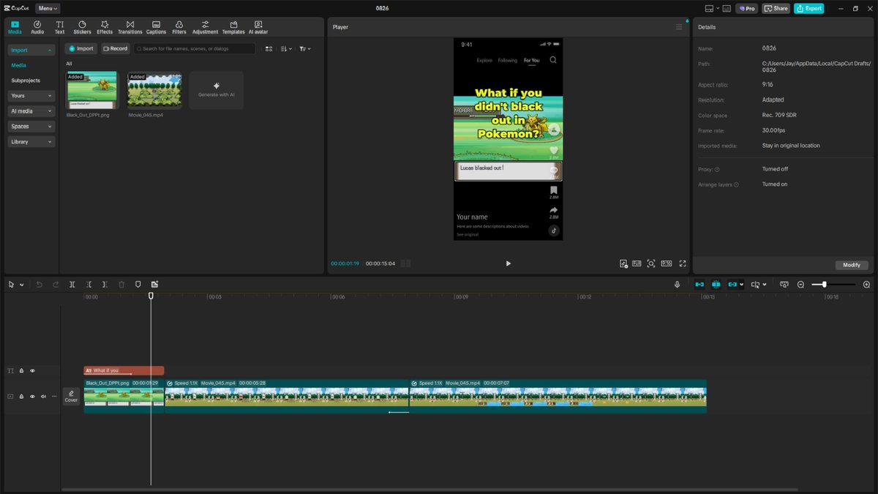
Task: Play the preview video
Action: (x=509, y=263)
